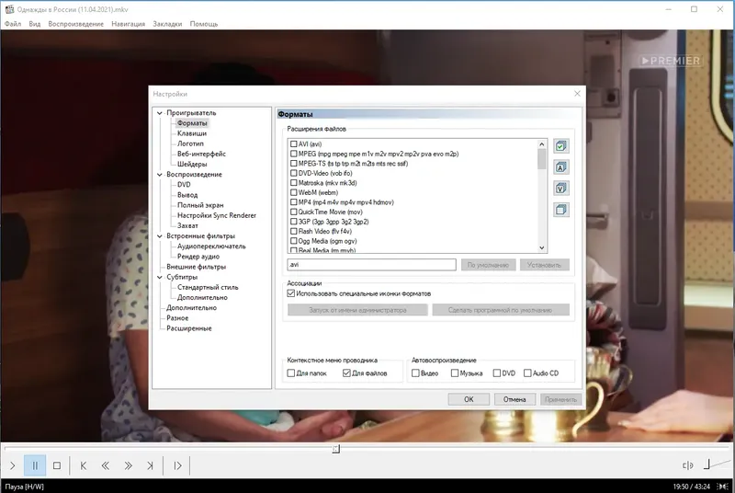Select video formats with the 'V' icon

[561, 189]
